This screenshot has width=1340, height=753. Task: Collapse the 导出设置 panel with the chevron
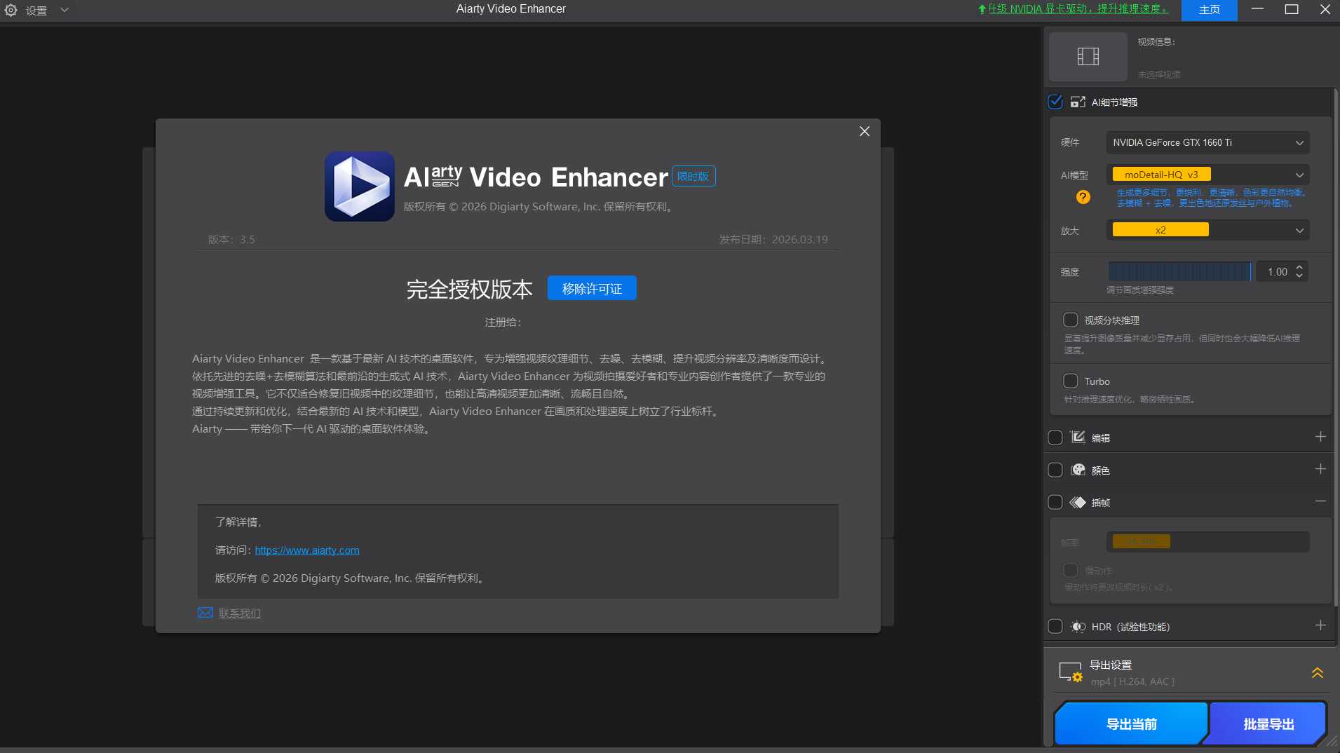coord(1316,673)
